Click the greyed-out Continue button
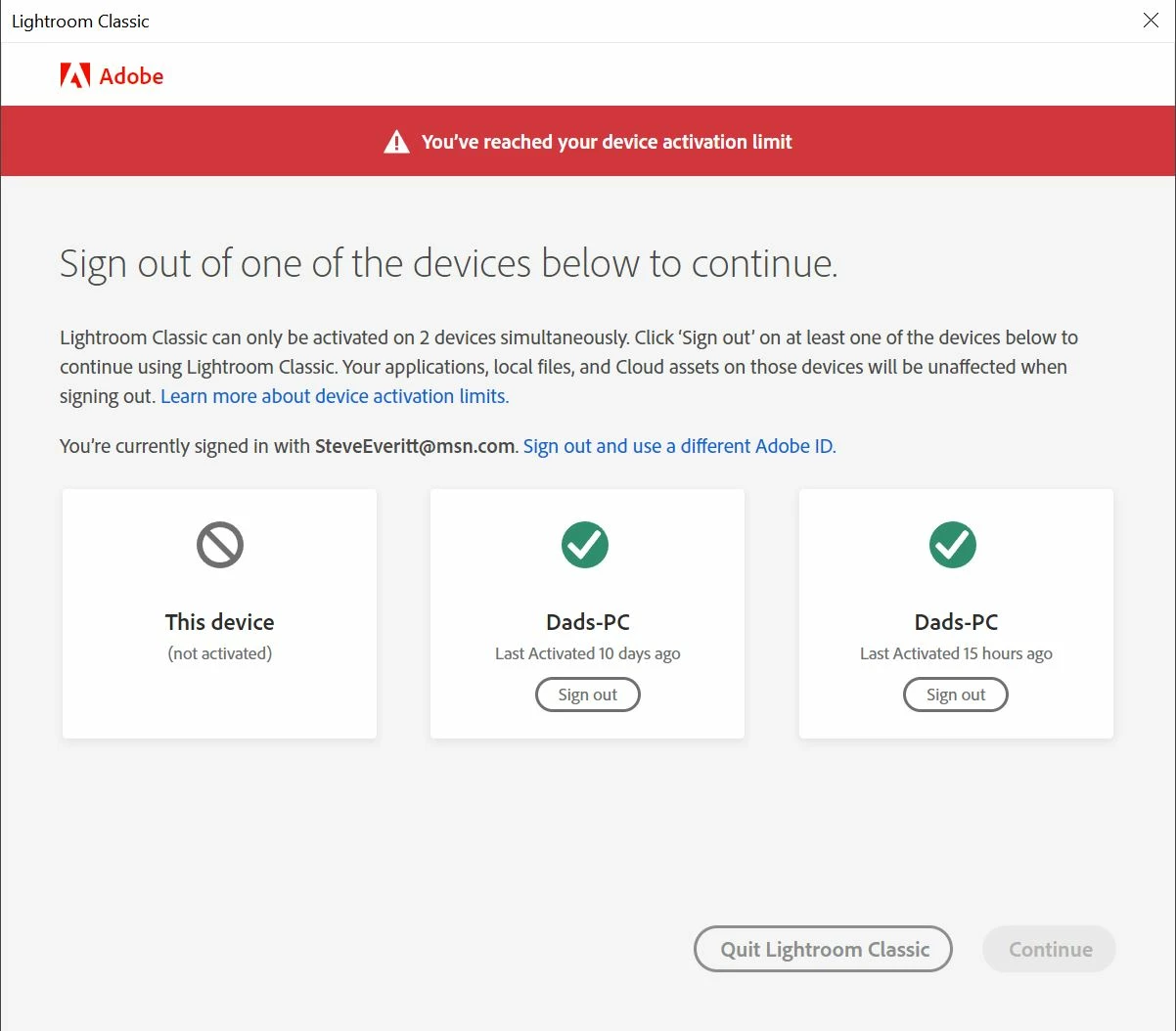Viewport: 1176px width, 1031px height. pyautogui.click(x=1050, y=949)
